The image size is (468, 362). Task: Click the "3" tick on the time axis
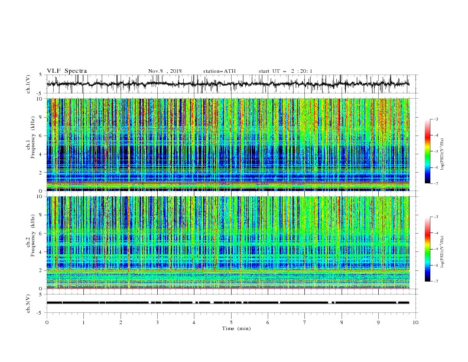pyautogui.click(x=157, y=322)
